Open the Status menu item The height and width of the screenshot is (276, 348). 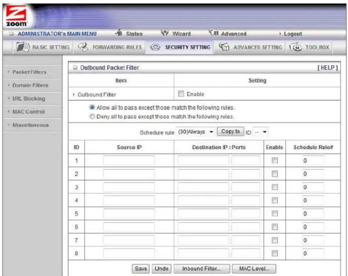(x=134, y=34)
